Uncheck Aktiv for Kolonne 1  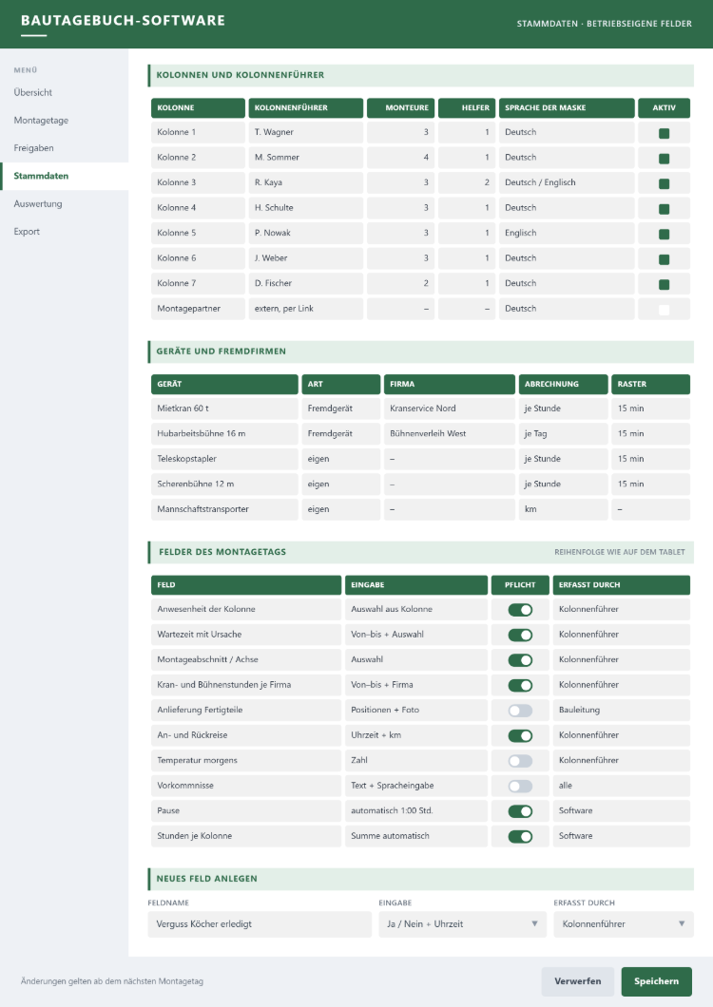click(665, 134)
